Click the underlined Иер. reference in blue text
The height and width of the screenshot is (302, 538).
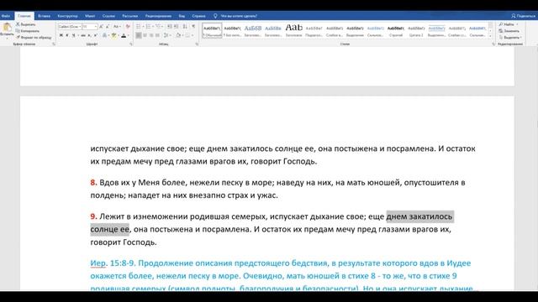(98, 263)
